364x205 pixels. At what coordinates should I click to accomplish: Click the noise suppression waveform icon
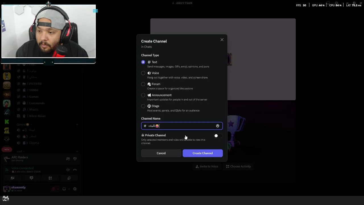click(x=68, y=170)
